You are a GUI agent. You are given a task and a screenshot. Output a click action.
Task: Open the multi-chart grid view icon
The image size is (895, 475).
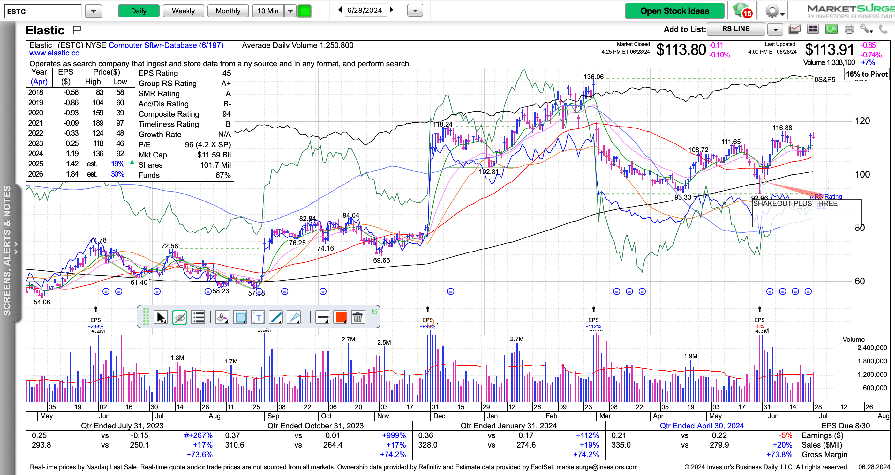point(813,29)
